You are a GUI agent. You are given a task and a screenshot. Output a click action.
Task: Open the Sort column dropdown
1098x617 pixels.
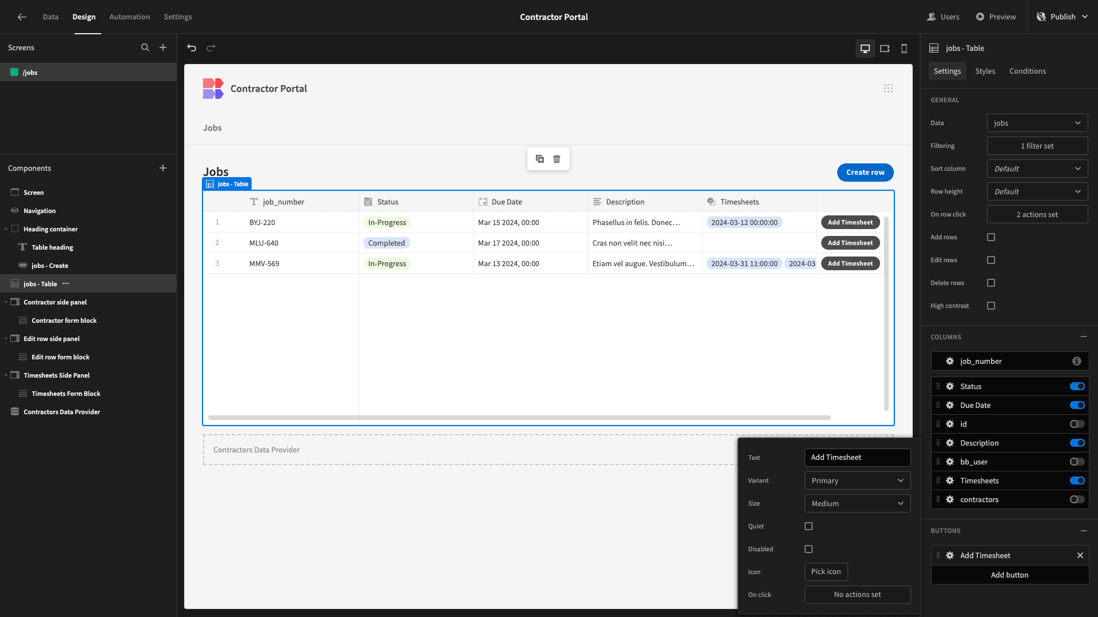pyautogui.click(x=1037, y=169)
